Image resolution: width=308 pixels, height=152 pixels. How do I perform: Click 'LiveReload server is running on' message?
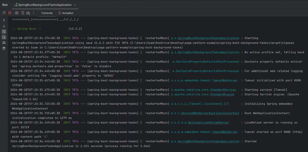[271, 123]
